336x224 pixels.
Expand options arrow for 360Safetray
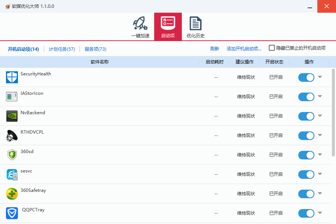(320, 193)
